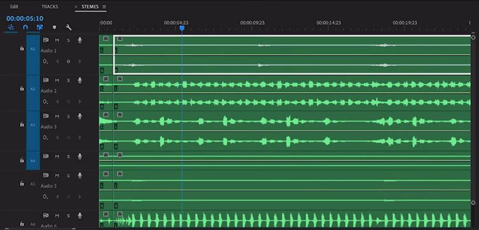Solo the Audio 3 track

tap(68, 116)
